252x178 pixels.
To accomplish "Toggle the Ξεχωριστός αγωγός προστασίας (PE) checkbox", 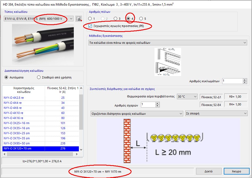I will click(x=90, y=26).
